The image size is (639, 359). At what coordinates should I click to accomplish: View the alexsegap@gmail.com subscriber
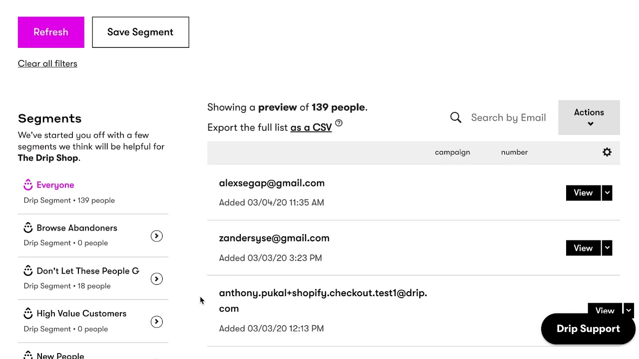[x=583, y=193]
